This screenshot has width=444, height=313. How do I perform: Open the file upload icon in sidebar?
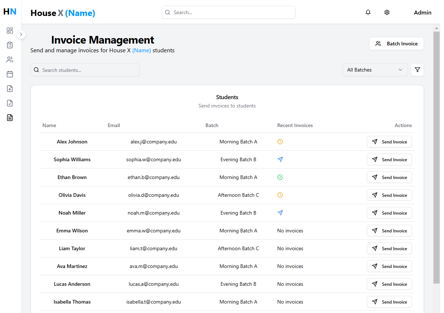tap(10, 89)
